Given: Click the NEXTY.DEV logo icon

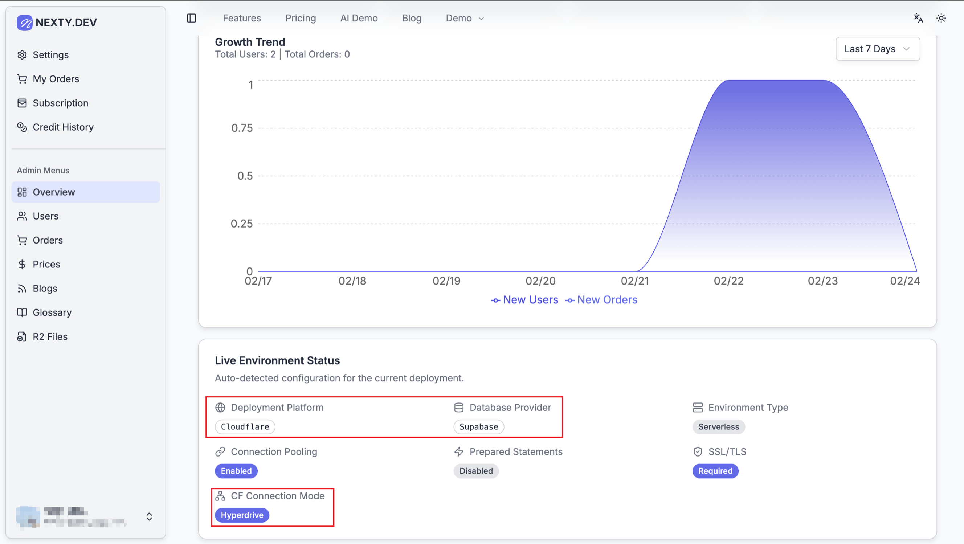Looking at the screenshot, I should pos(25,23).
